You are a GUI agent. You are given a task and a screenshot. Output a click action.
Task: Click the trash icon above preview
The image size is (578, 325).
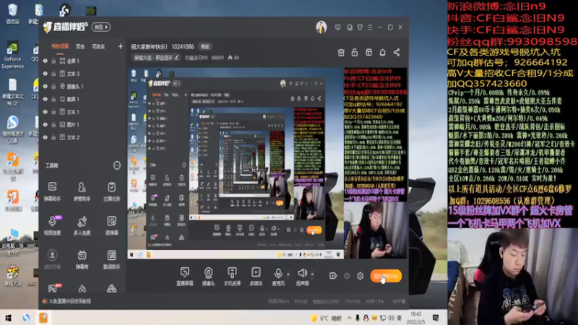(341, 52)
